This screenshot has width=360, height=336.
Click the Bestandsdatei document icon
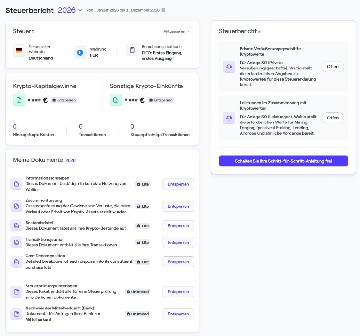point(16,226)
